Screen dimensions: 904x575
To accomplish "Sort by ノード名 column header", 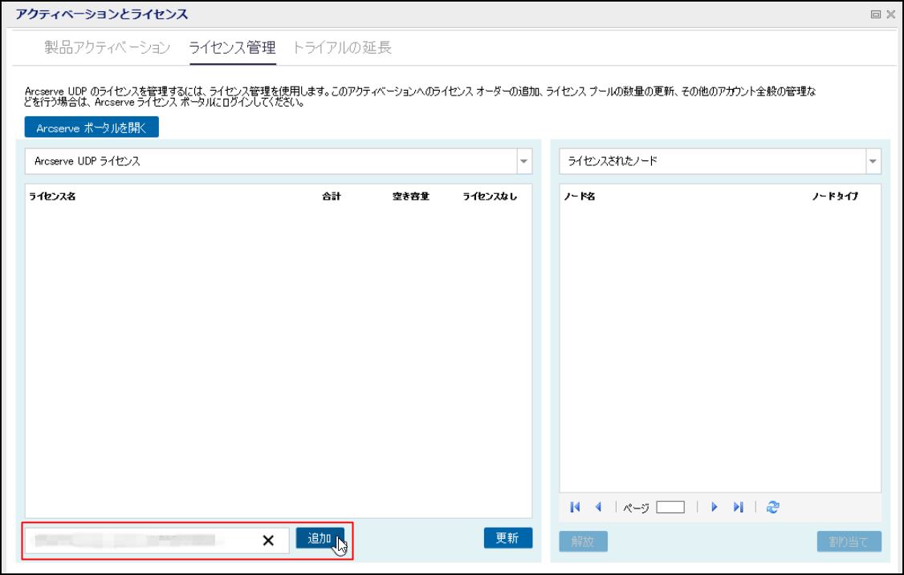I will click(579, 196).
